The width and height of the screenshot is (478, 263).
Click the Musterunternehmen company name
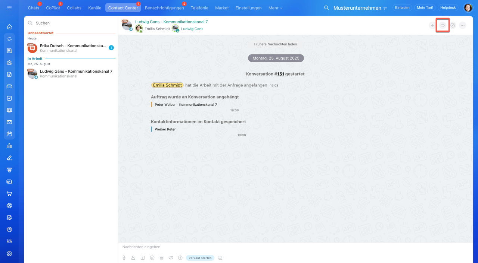(x=357, y=8)
